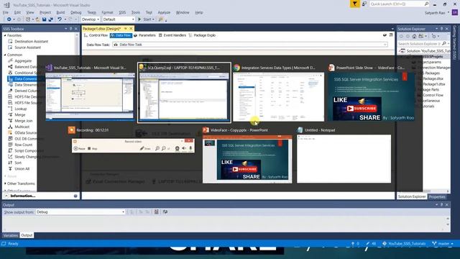This screenshot has height=259, width=460.
Task: Open the SSIS menu
Action: coord(122,12)
